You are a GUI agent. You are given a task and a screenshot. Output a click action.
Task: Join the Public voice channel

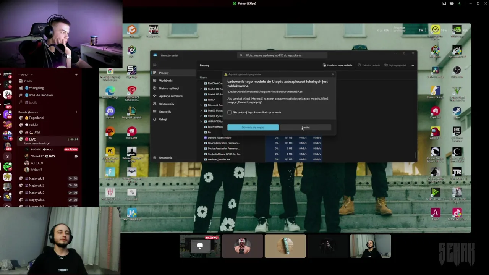48,125
